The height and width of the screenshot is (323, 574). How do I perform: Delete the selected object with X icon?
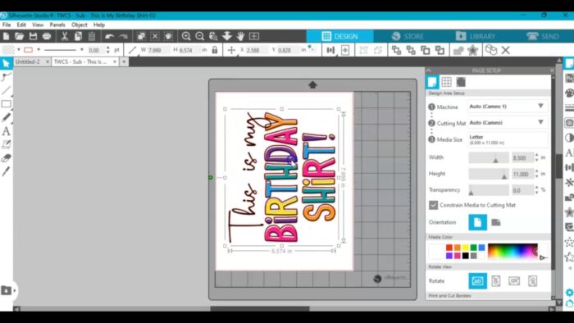[x=506, y=50]
